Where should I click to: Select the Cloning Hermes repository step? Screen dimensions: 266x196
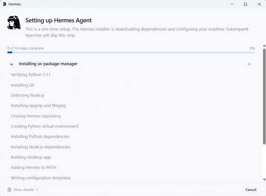pyautogui.click(x=36, y=116)
